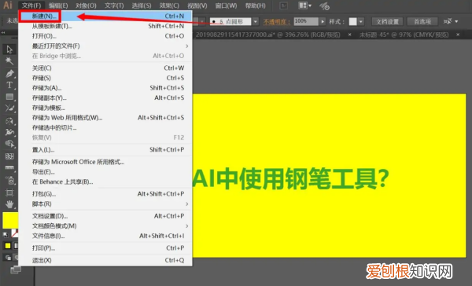
Task: Open the 选择(S) menu
Action: click(x=142, y=5)
